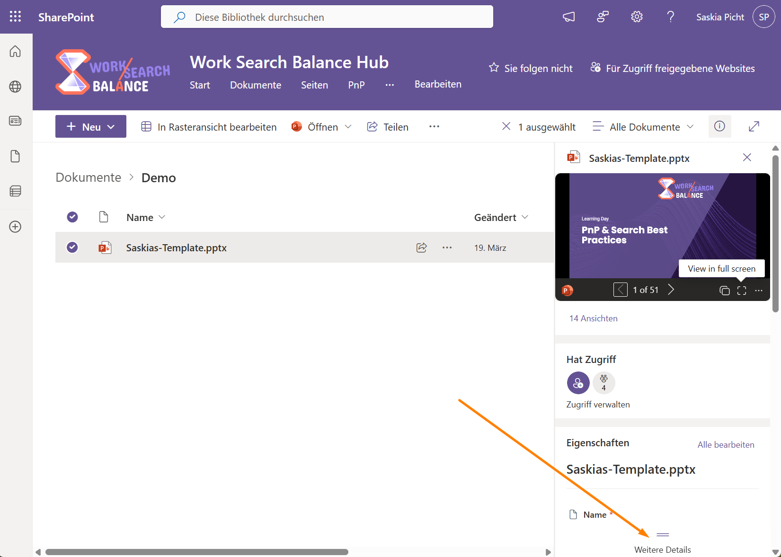Screen dimensions: 781x557
Task: View the preview in full screen icon
Action: 742,291
